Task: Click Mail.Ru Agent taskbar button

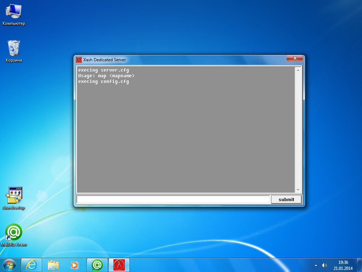Action: tap(97, 265)
